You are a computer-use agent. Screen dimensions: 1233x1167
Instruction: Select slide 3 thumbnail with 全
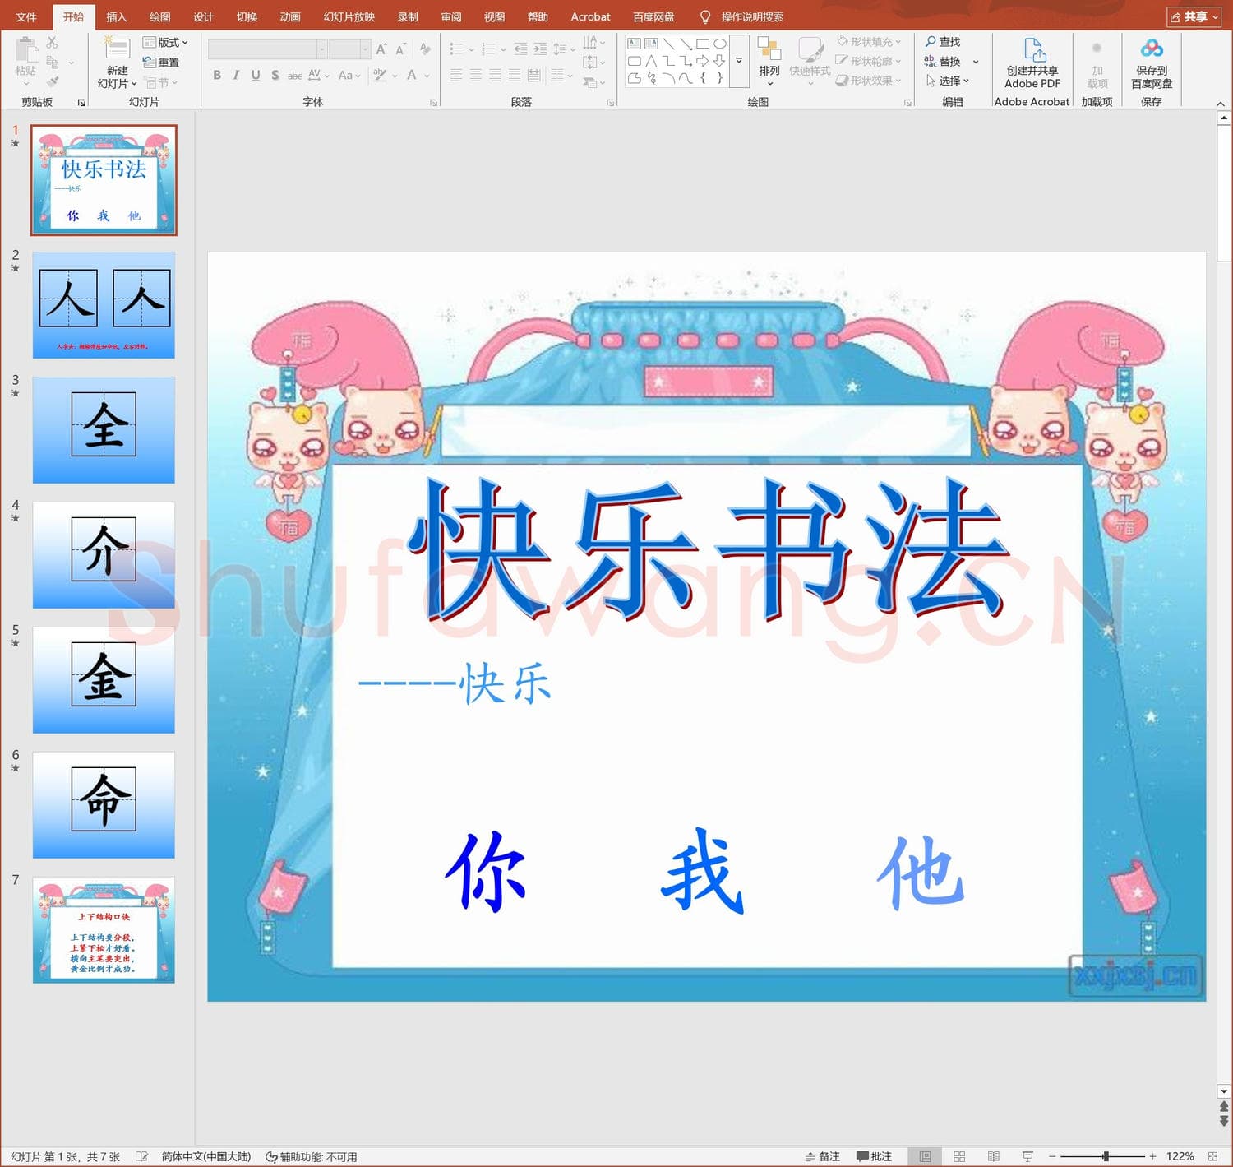click(104, 430)
